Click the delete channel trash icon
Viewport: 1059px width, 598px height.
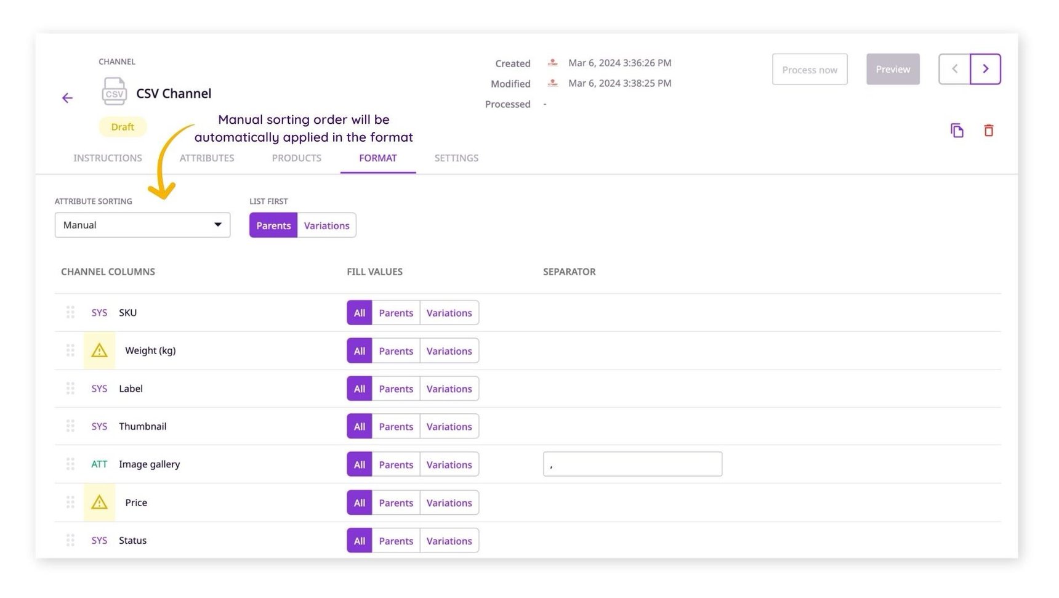pyautogui.click(x=989, y=131)
